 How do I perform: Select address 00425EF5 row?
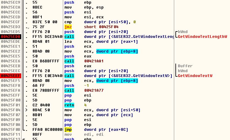10,81
